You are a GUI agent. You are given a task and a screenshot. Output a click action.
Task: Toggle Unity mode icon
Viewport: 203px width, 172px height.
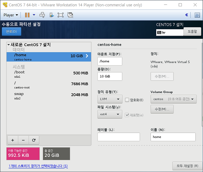click(x=70, y=15)
